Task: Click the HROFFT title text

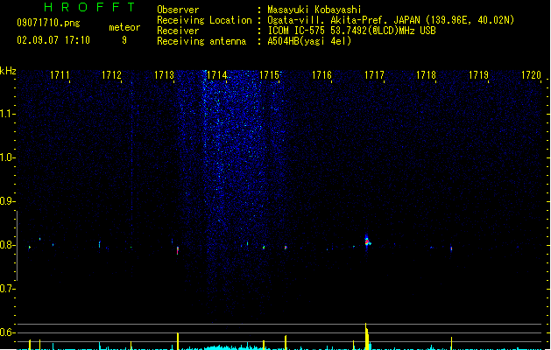Action: tap(90, 7)
